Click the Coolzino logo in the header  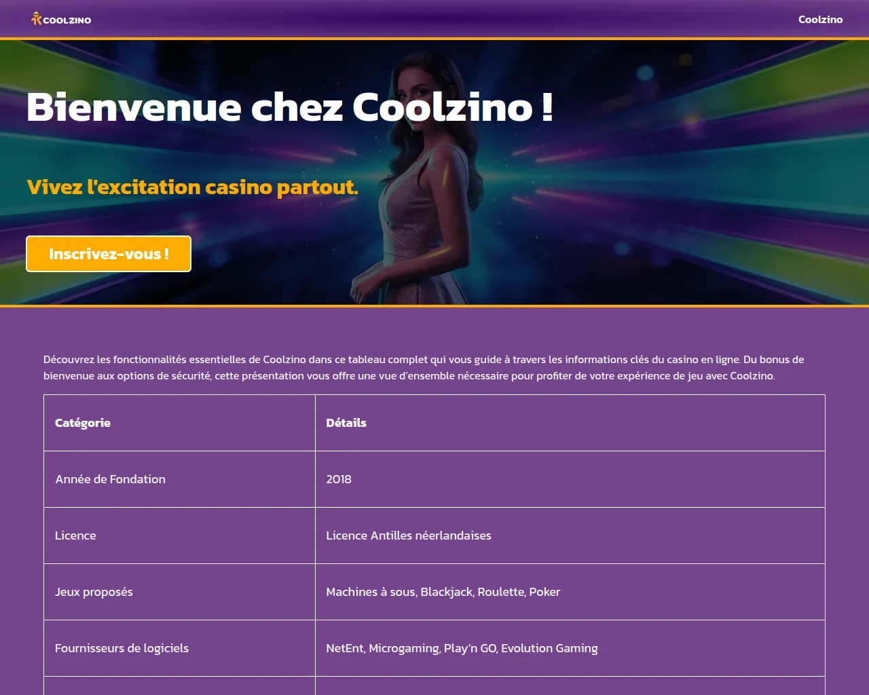(x=61, y=19)
